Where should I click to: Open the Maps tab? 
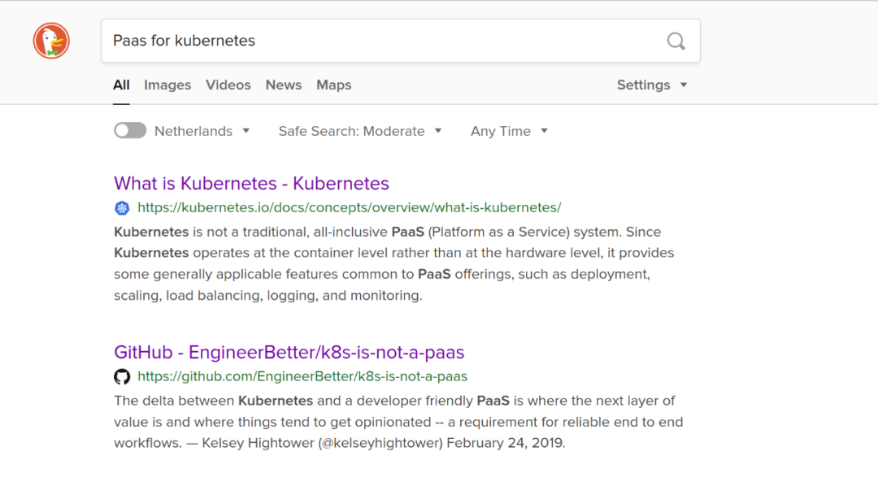[x=334, y=85]
